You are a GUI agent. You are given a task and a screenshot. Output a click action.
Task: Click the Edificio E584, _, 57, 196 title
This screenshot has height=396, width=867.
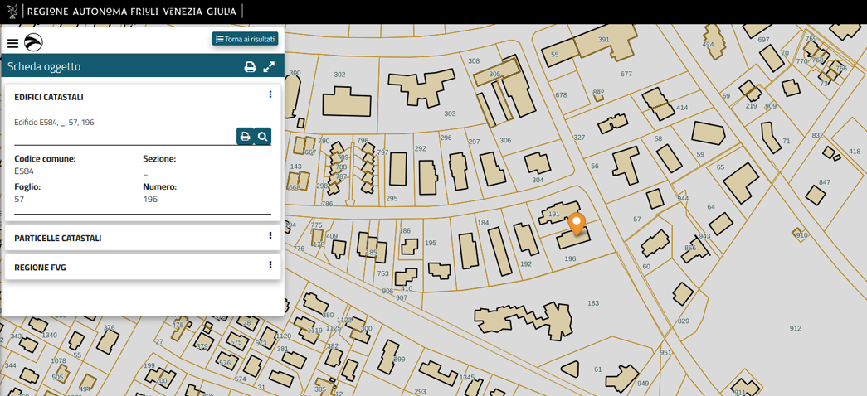tap(54, 122)
